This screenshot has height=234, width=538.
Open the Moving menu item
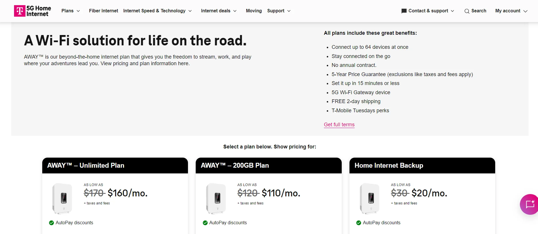[x=254, y=11]
